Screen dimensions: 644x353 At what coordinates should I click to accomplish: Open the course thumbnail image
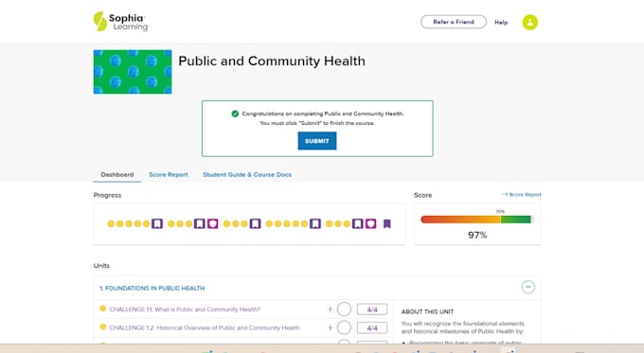coord(133,72)
